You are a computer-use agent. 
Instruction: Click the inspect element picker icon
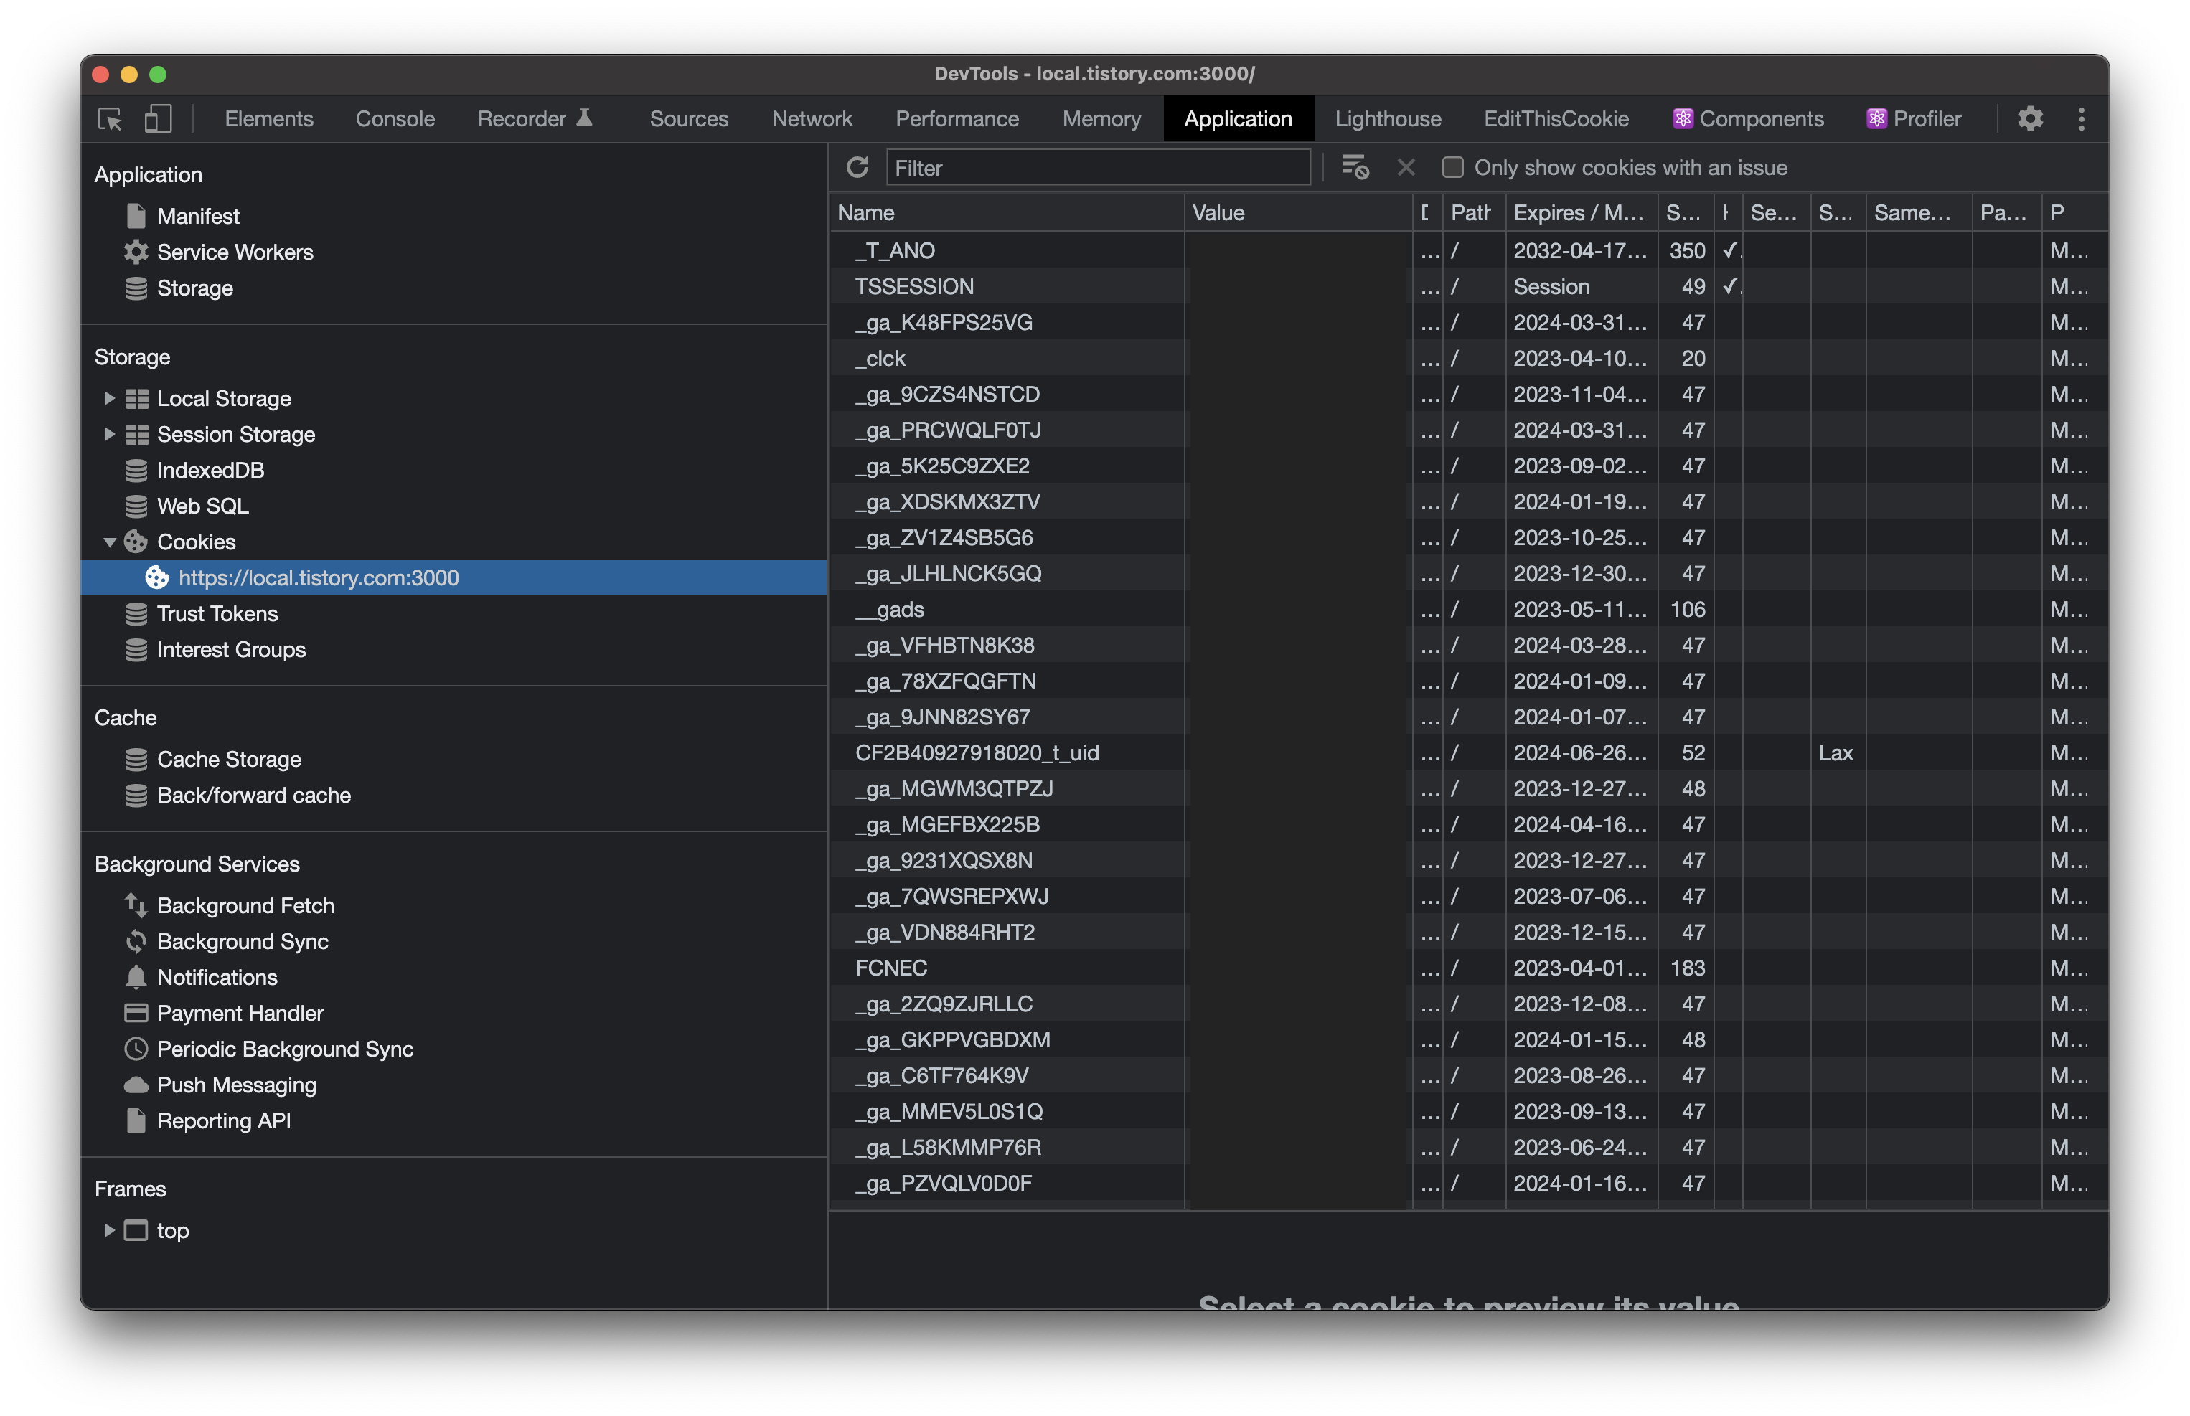(110, 118)
